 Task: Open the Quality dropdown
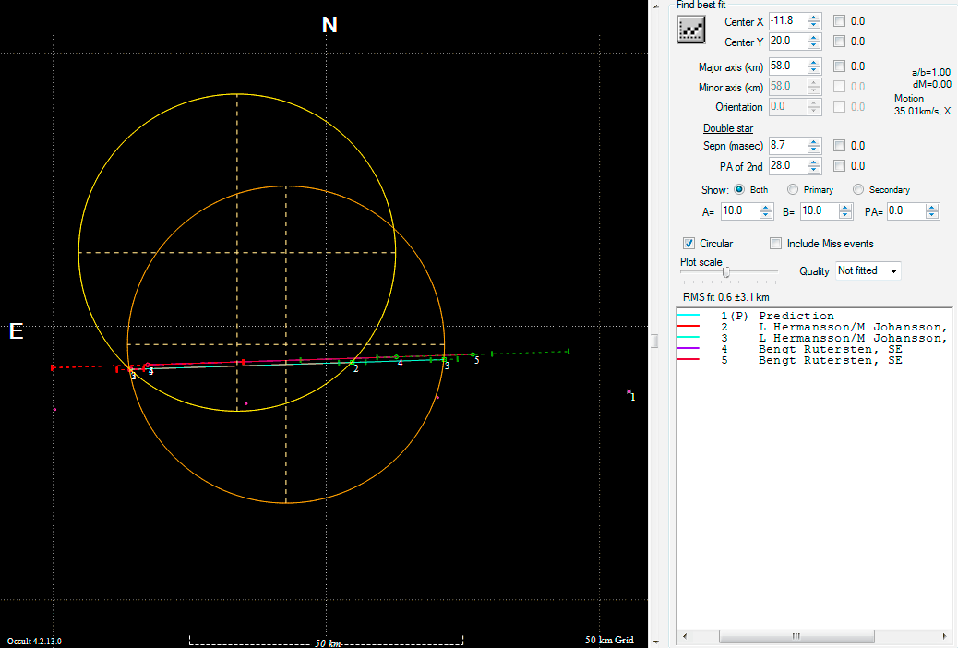click(x=892, y=271)
